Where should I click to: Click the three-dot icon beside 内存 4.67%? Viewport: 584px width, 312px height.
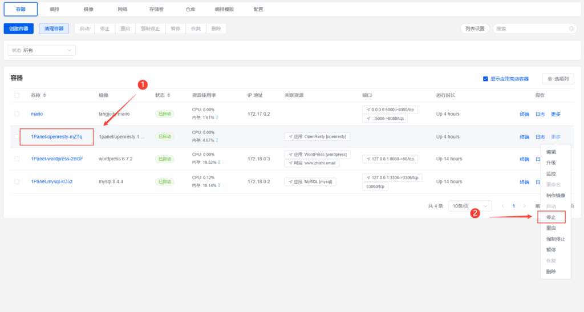217,140
